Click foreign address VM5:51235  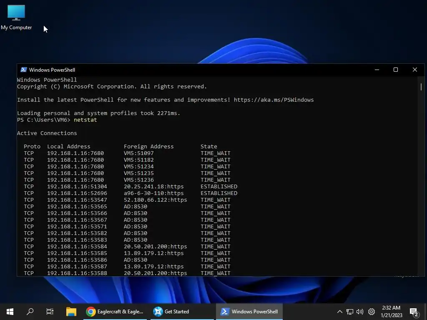point(138,173)
